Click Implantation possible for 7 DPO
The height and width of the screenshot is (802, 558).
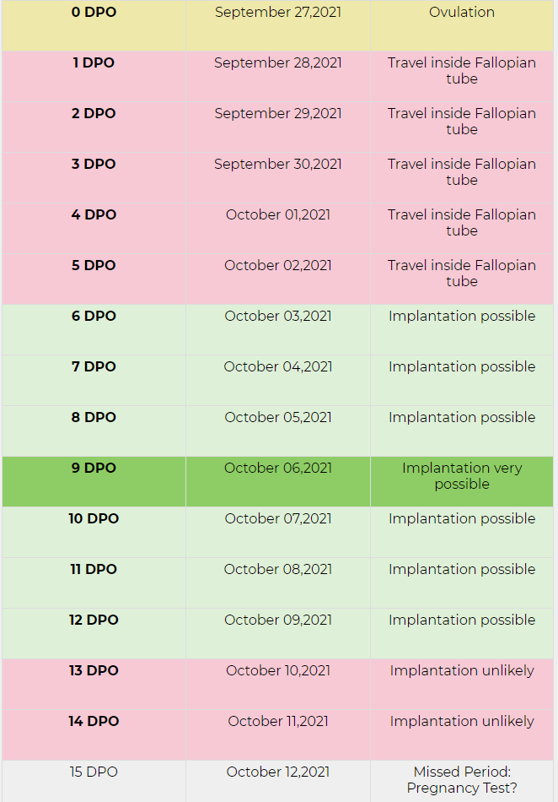[x=462, y=367]
